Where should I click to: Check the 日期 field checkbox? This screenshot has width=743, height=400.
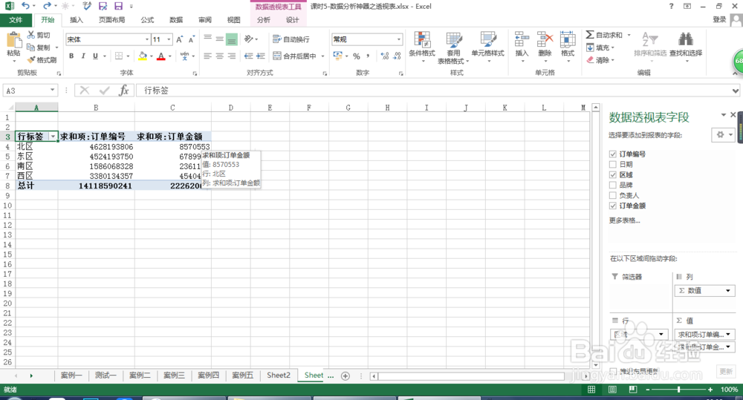click(613, 164)
